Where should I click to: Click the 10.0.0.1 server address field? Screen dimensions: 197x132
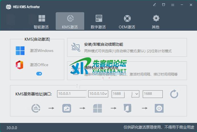click(x=72, y=94)
